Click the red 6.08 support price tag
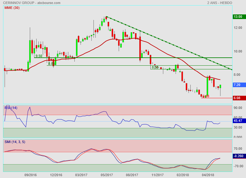The height and width of the screenshot is (178, 246). (239, 98)
